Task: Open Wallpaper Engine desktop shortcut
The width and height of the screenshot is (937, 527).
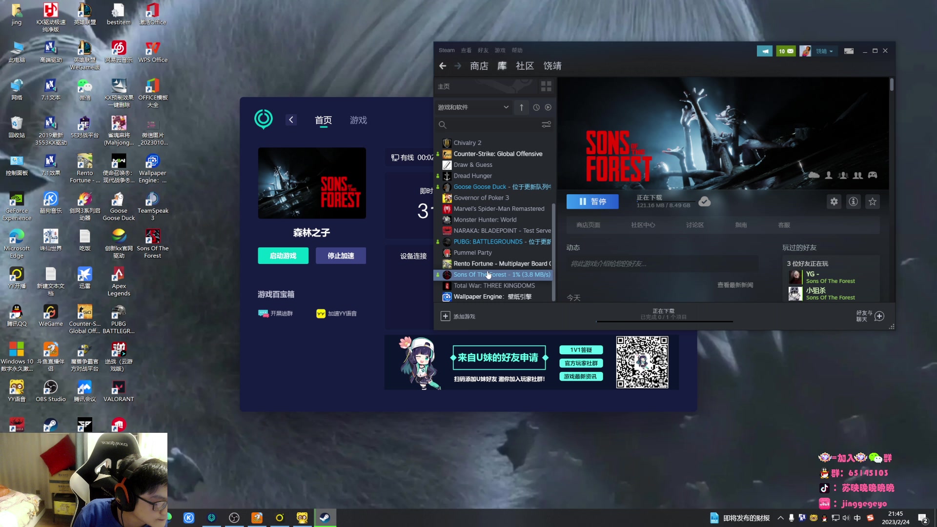Action: (x=152, y=169)
